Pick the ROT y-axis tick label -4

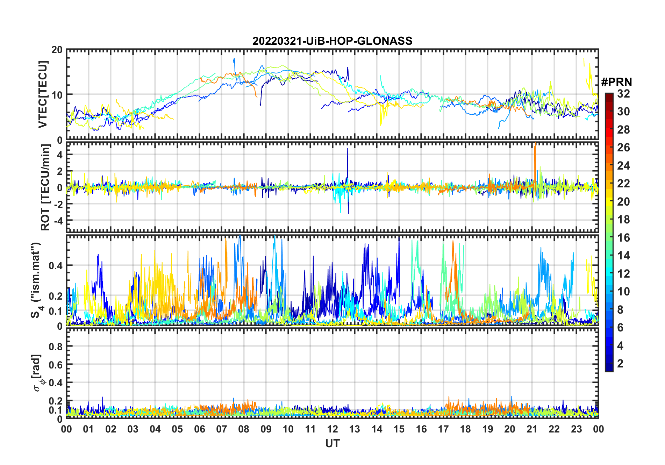(x=58, y=221)
